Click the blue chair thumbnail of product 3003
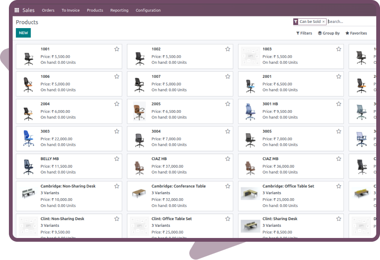 29,138
